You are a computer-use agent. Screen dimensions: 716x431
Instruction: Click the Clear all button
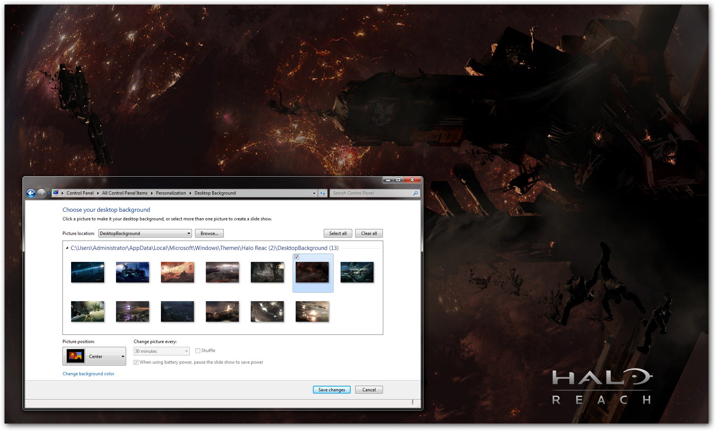point(369,233)
